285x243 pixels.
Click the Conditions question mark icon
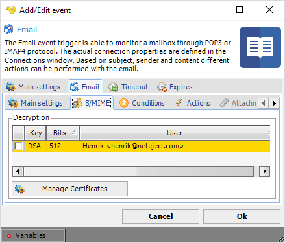click(124, 103)
